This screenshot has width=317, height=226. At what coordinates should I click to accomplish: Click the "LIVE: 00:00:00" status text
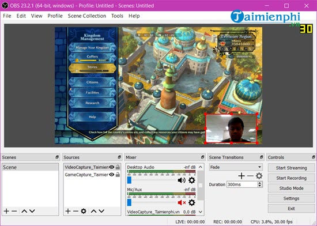pos(190,222)
